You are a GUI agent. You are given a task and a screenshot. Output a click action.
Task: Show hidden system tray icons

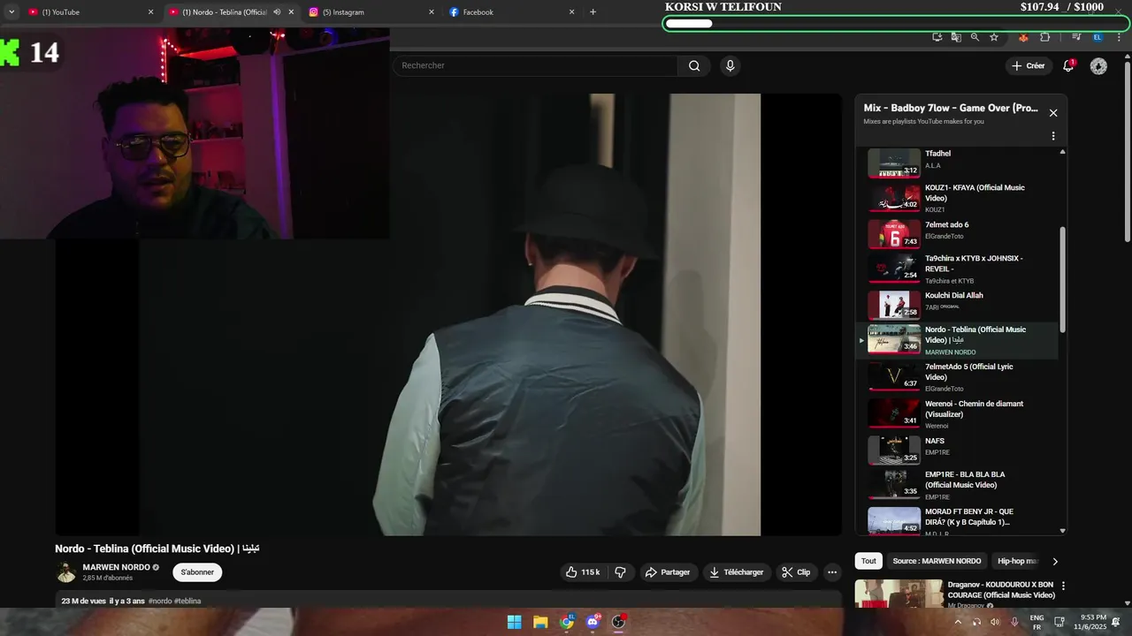[958, 622]
